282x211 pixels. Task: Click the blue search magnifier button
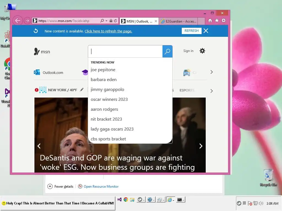pos(167,51)
